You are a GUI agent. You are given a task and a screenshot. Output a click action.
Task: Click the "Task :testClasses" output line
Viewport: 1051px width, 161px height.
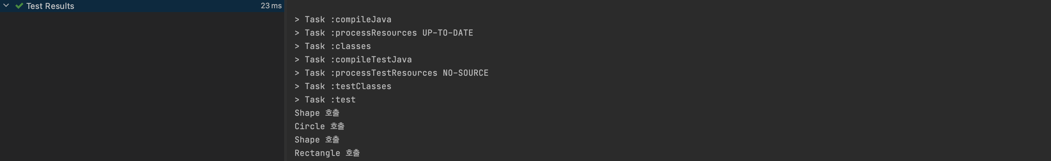(343, 87)
